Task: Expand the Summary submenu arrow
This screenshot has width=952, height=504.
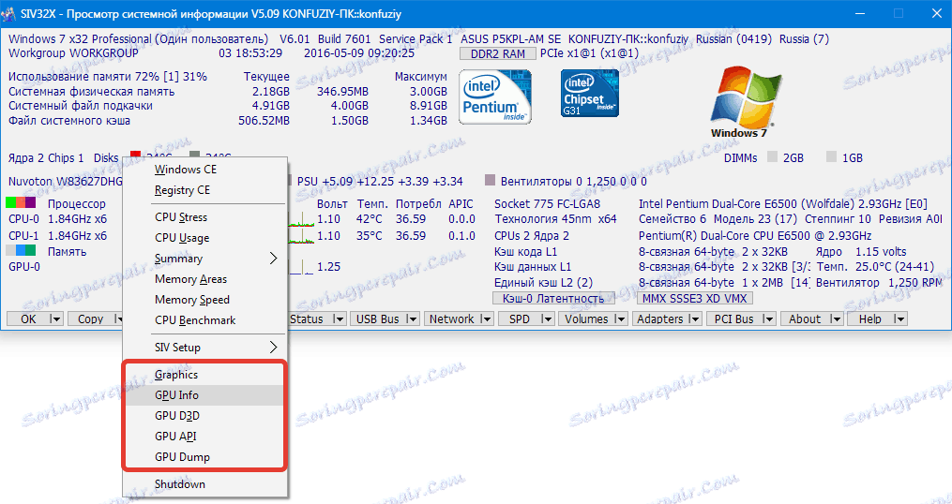Action: click(273, 259)
